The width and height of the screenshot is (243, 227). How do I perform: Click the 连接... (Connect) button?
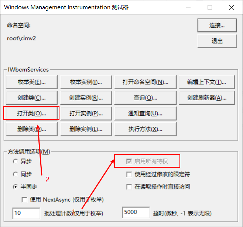217,25
